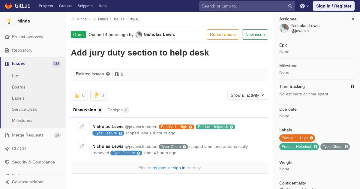Click the @javanick handle under Assignee
The height and width of the screenshot is (189, 360).
coord(300,31)
